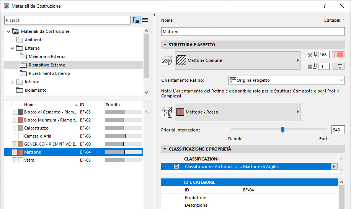Click the background pen number field -1

(x=324, y=66)
